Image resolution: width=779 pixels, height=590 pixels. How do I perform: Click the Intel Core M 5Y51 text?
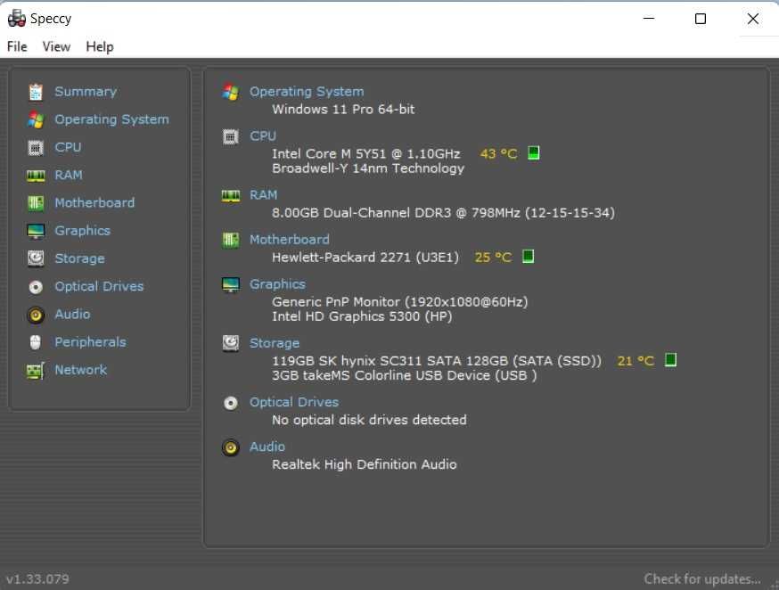pyautogui.click(x=366, y=154)
